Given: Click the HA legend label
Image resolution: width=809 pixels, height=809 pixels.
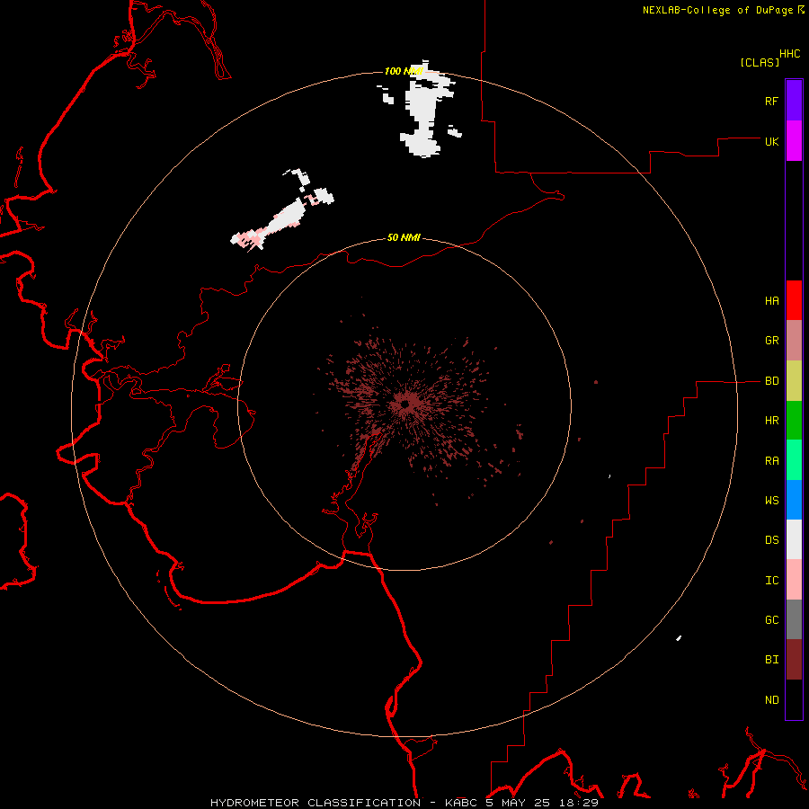Looking at the screenshot, I should 771,301.
